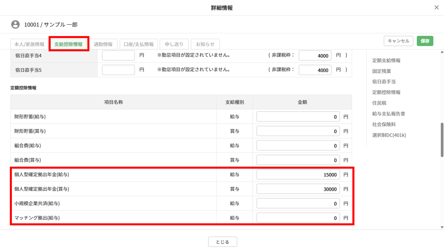444x252 pixels.
Task: Open the お知らせ tab
Action: click(x=205, y=44)
